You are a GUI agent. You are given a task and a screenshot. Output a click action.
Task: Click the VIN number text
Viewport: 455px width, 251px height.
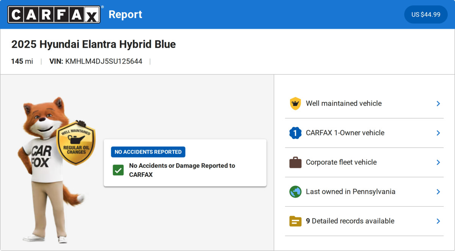click(104, 61)
